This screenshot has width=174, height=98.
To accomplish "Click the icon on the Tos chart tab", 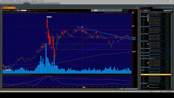I will [x=15, y=8].
